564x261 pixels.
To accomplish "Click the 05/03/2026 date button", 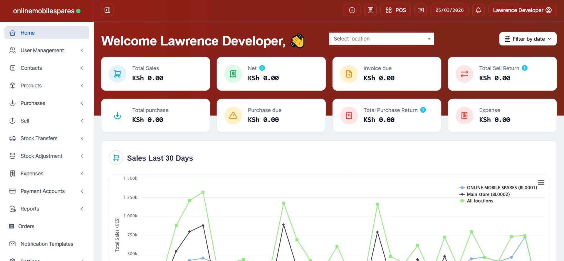I will click(x=449, y=10).
